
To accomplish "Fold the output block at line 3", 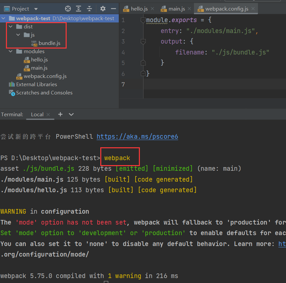I will 143,42.
